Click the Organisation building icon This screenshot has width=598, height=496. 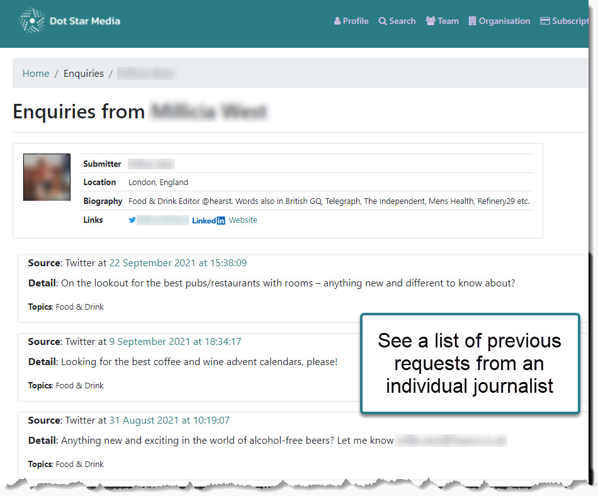pyautogui.click(x=472, y=21)
